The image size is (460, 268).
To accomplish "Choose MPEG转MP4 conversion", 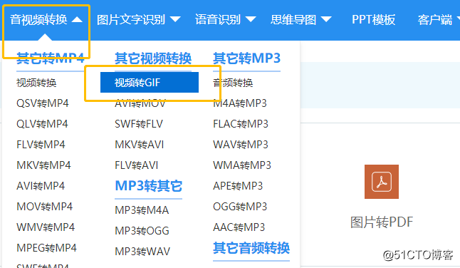I will (47, 248).
